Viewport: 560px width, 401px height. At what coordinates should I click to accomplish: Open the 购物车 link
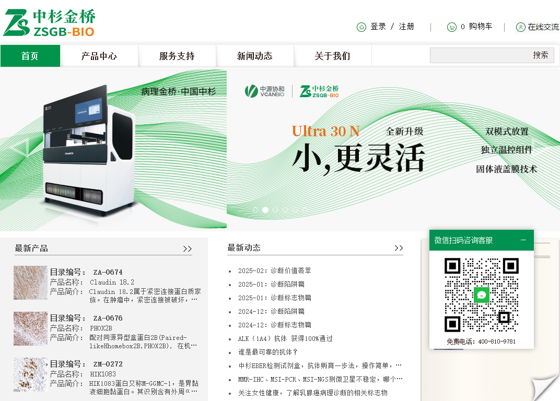tap(481, 27)
